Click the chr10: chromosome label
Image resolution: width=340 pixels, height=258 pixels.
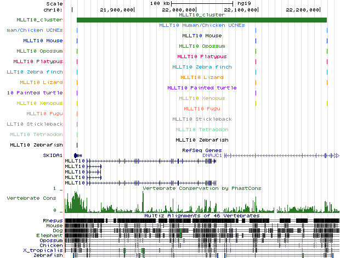coord(53,10)
